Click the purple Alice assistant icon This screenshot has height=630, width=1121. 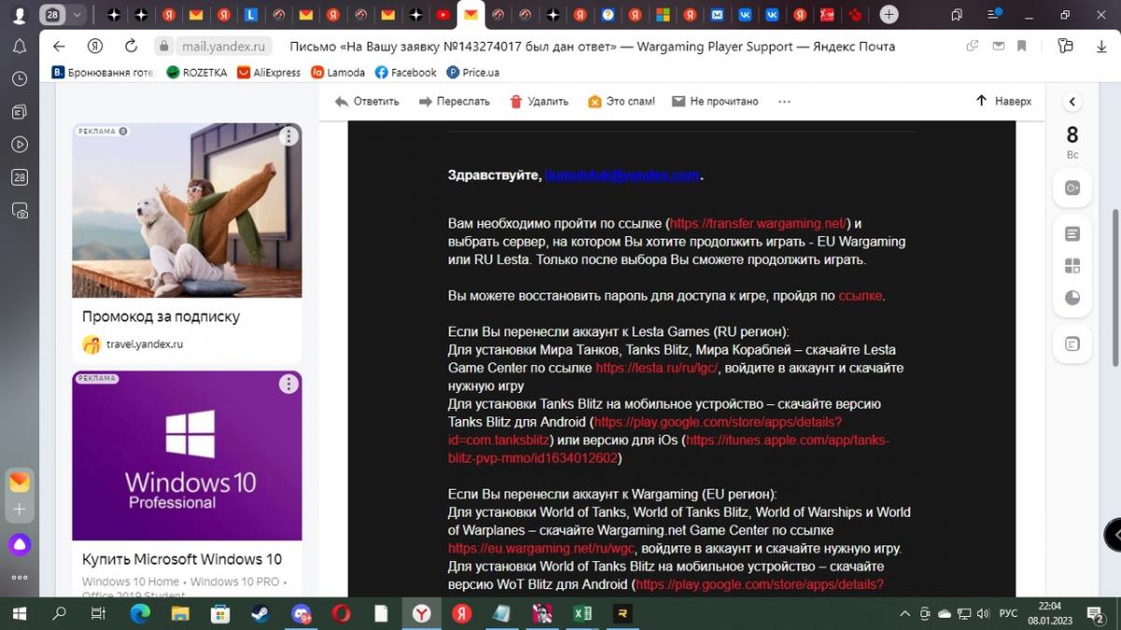click(x=20, y=544)
